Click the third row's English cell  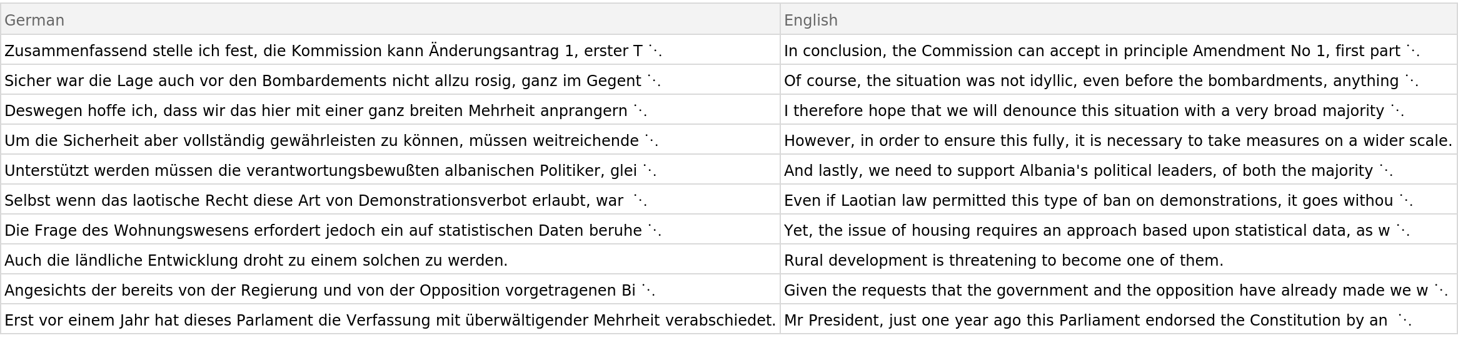click(x=1119, y=109)
